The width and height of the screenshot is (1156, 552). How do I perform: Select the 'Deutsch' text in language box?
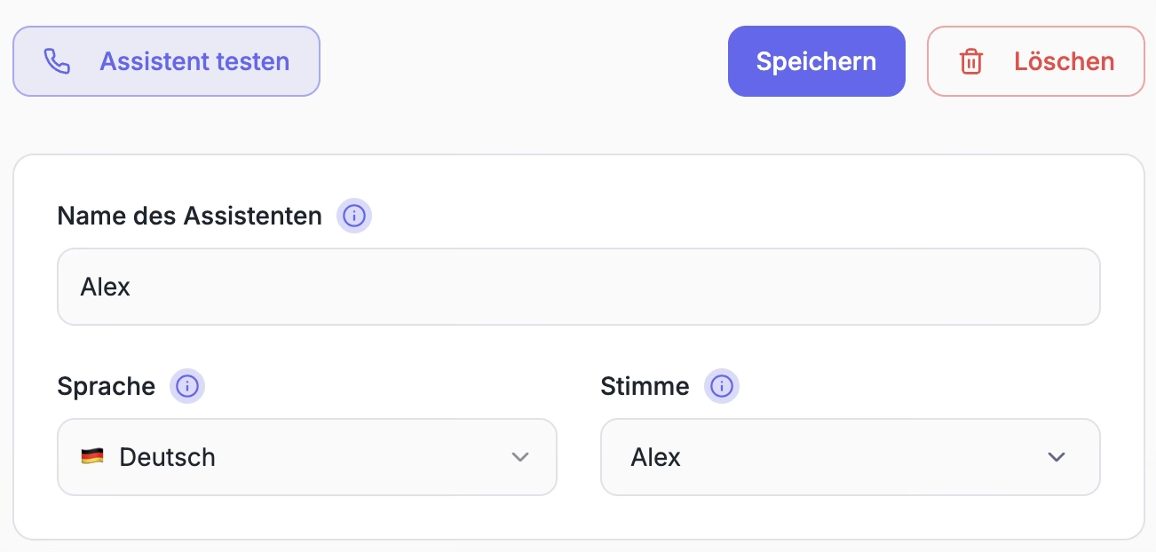click(x=167, y=457)
